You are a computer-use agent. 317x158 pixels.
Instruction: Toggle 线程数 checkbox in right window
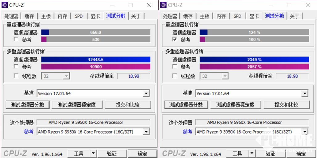175,76
